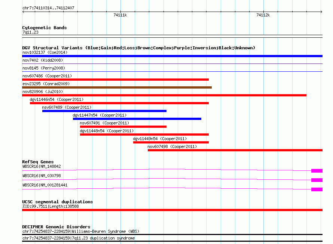Select the %ID:99.7511|Length:138588 label

click(x=51, y=206)
